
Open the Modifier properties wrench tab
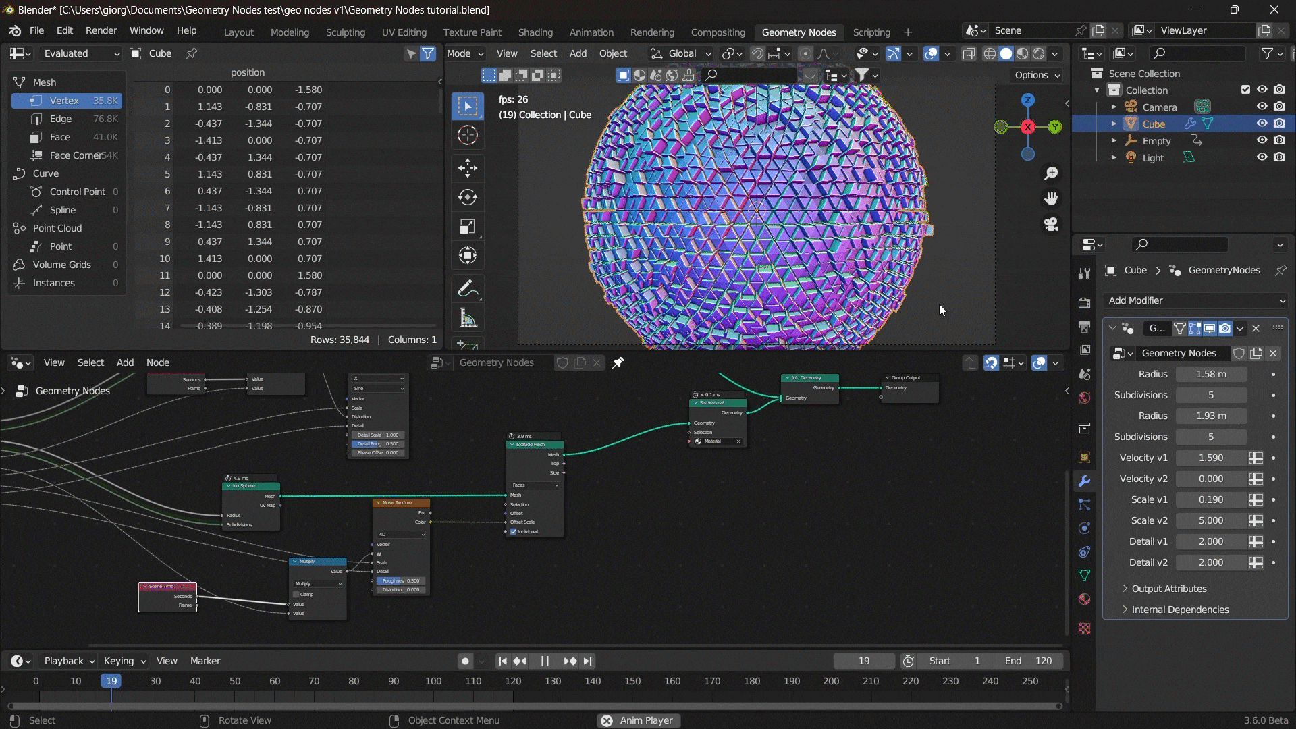pyautogui.click(x=1084, y=481)
